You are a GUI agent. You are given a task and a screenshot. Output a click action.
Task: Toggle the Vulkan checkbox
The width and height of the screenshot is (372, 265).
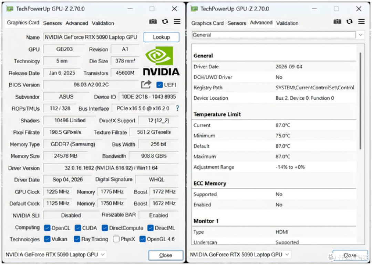point(47,239)
